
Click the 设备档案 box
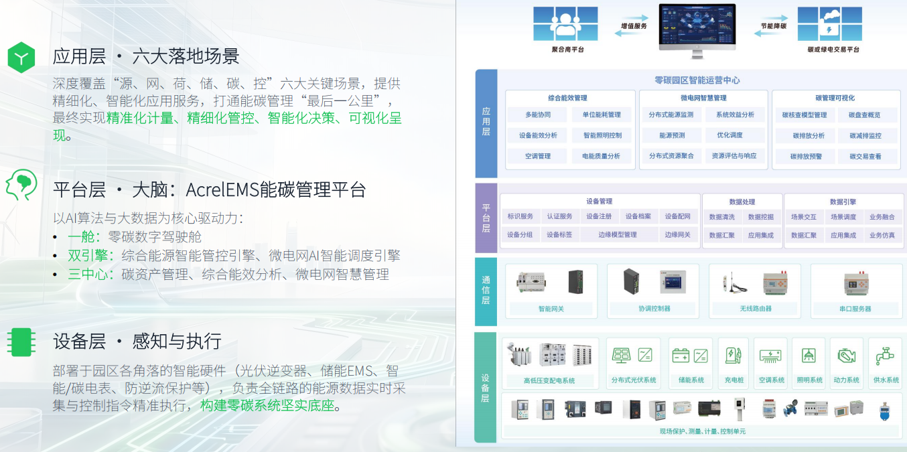(638, 216)
